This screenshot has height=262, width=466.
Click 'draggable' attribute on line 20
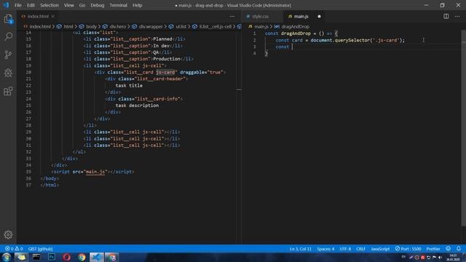pyautogui.click(x=192, y=72)
